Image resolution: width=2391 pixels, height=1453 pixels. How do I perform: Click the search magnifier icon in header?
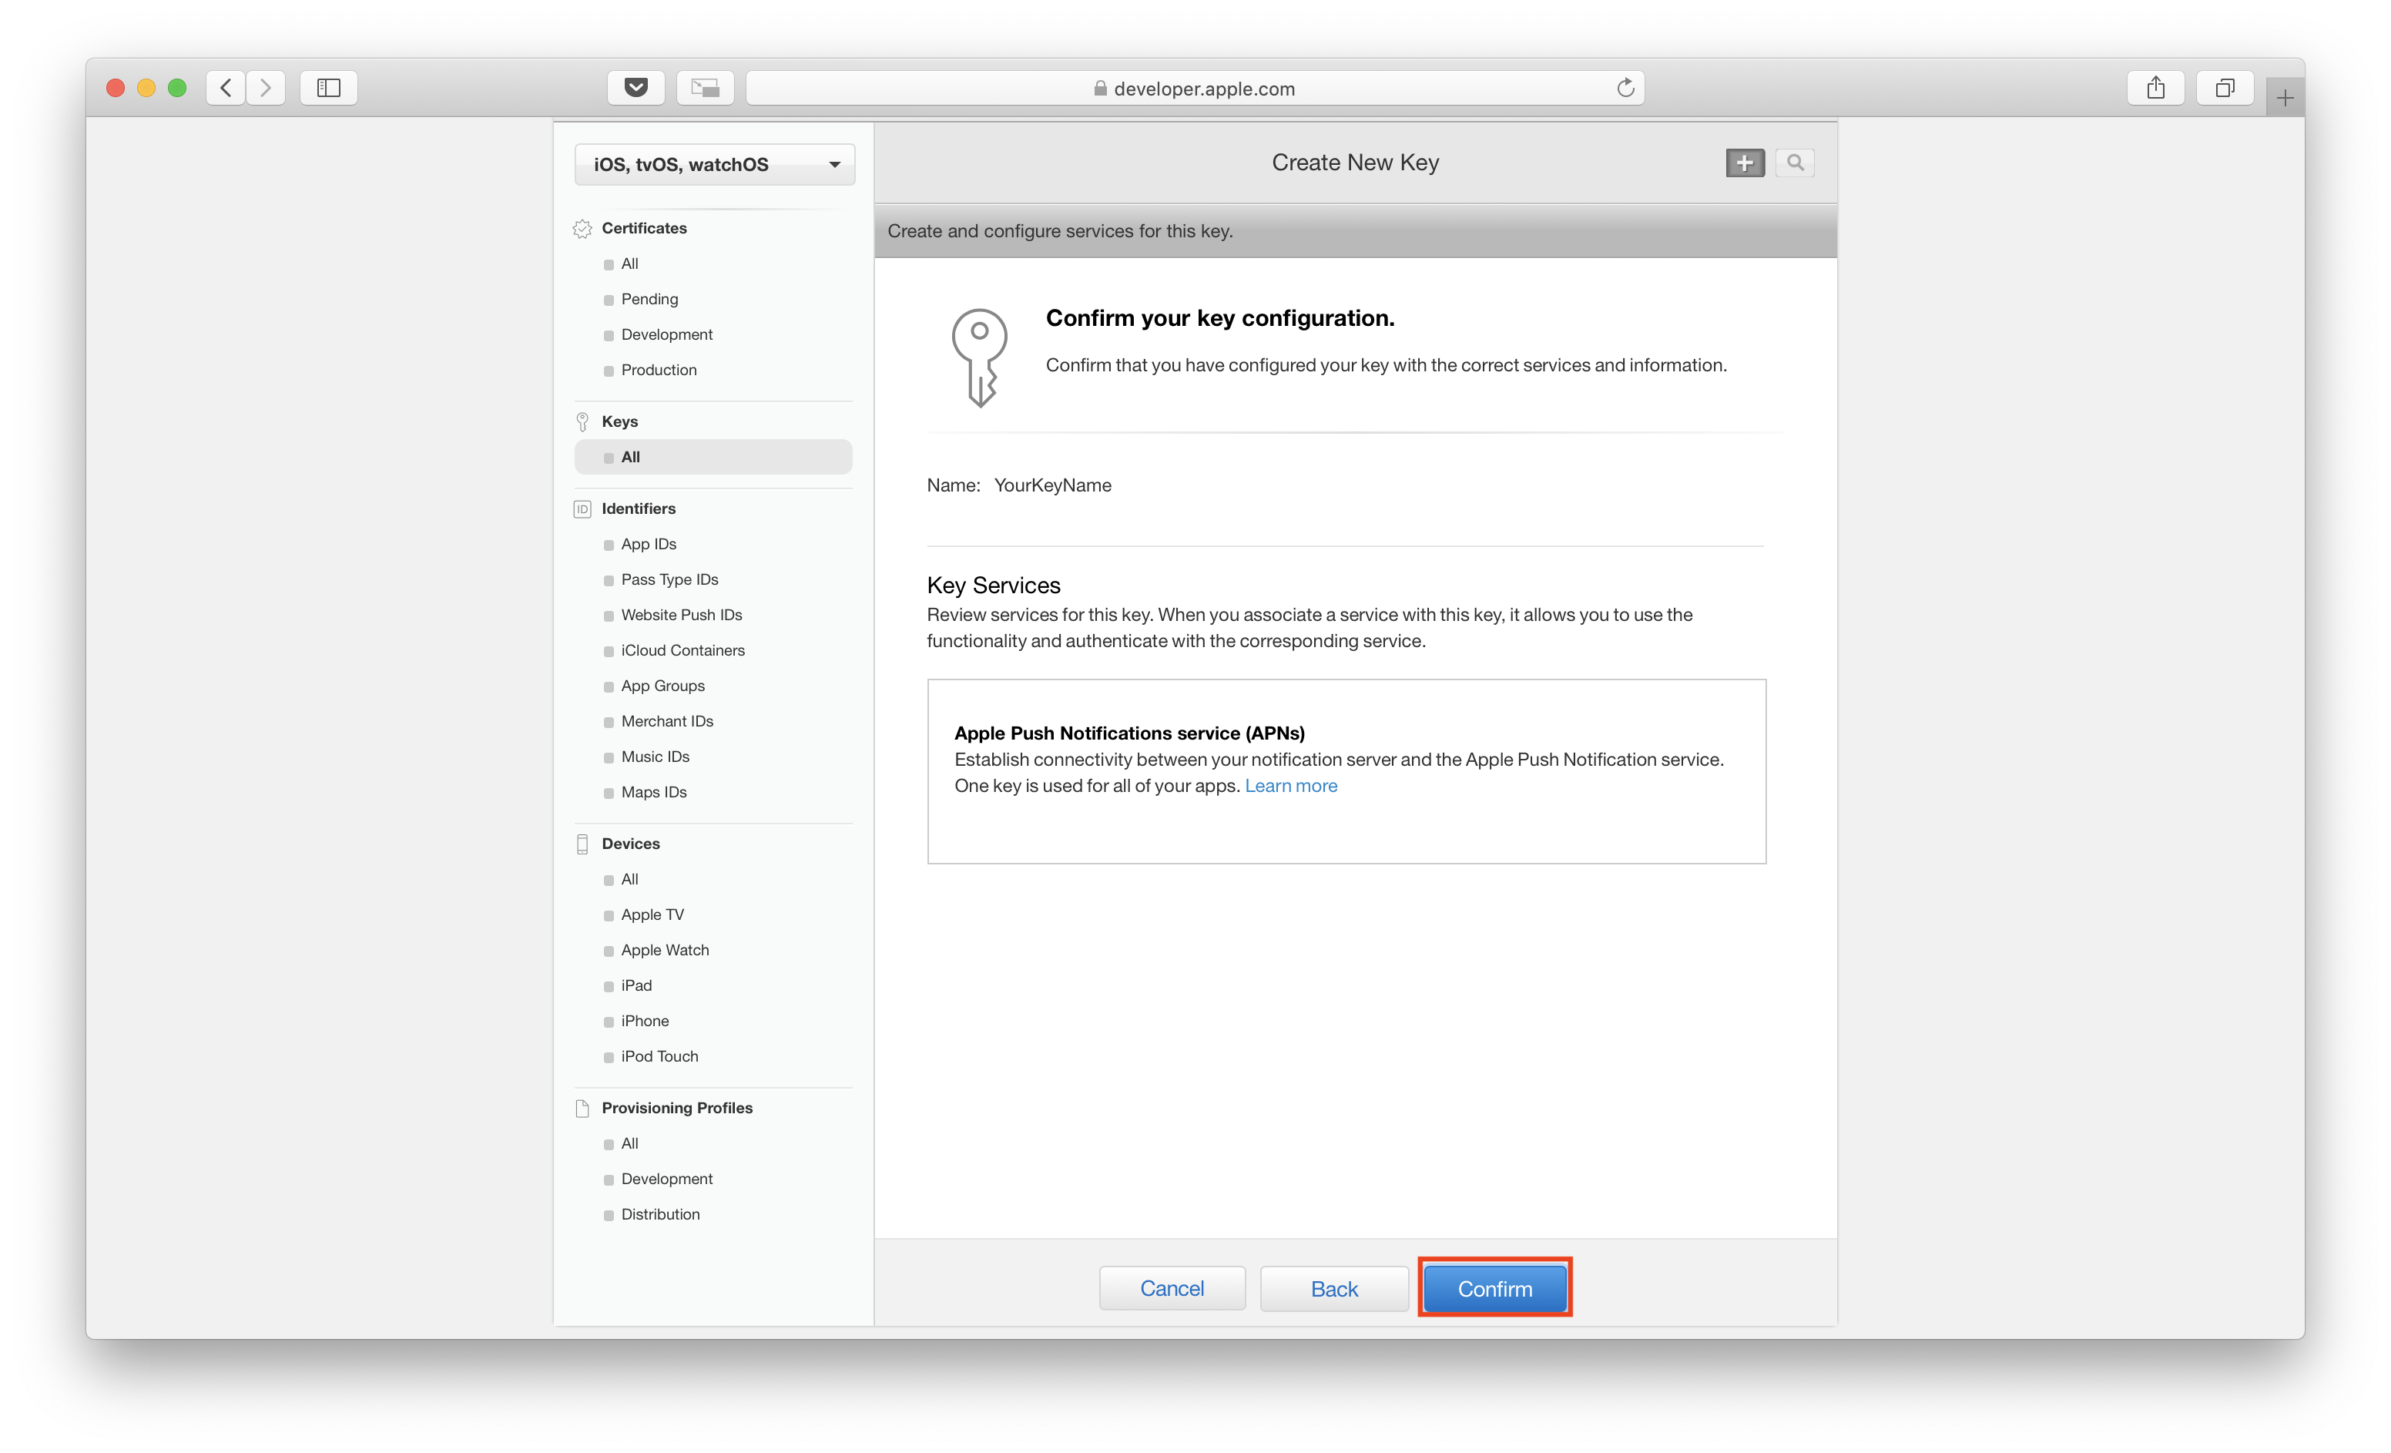point(1794,163)
